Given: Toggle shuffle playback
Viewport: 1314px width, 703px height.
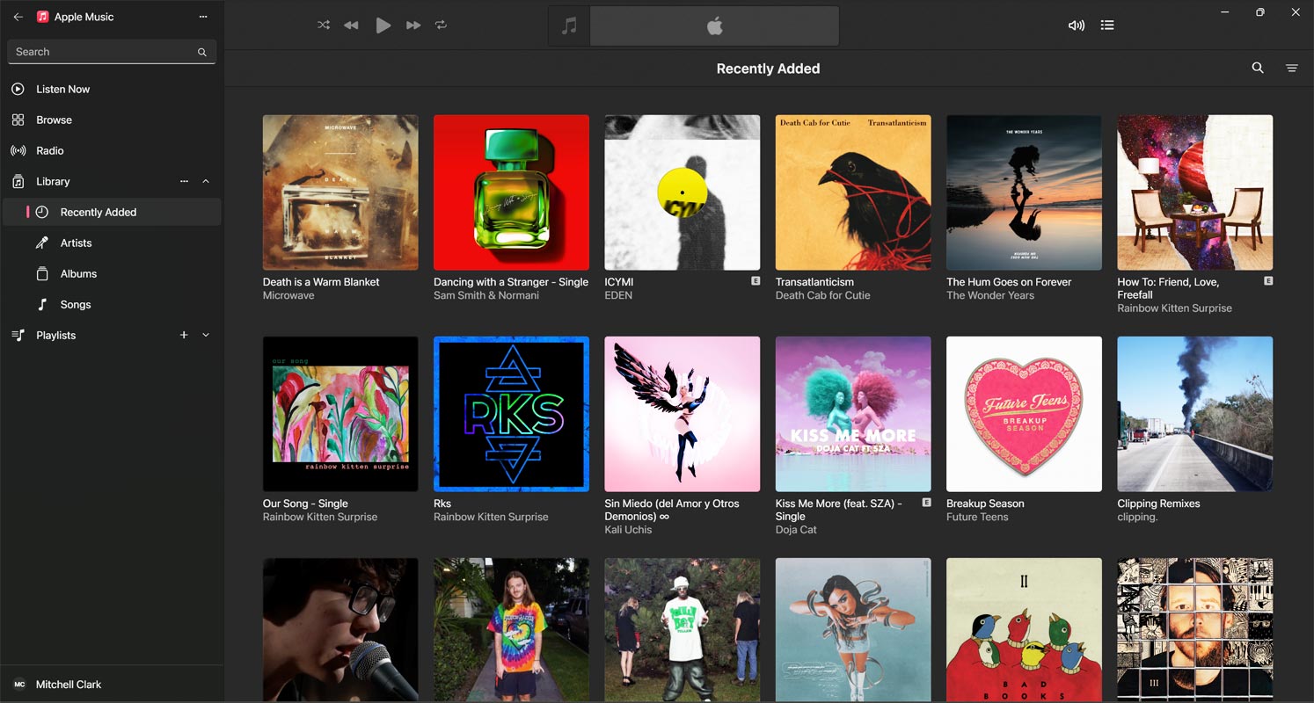Looking at the screenshot, I should (324, 25).
